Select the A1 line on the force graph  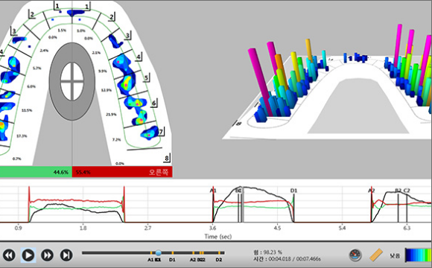[213, 206]
